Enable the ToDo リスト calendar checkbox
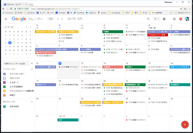The width and height of the screenshot is (193, 133). point(5,78)
